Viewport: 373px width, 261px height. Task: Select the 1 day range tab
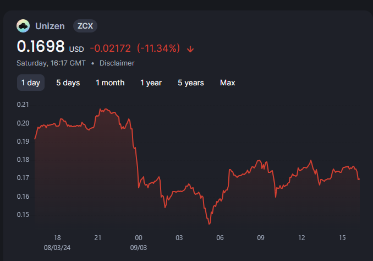[31, 83]
